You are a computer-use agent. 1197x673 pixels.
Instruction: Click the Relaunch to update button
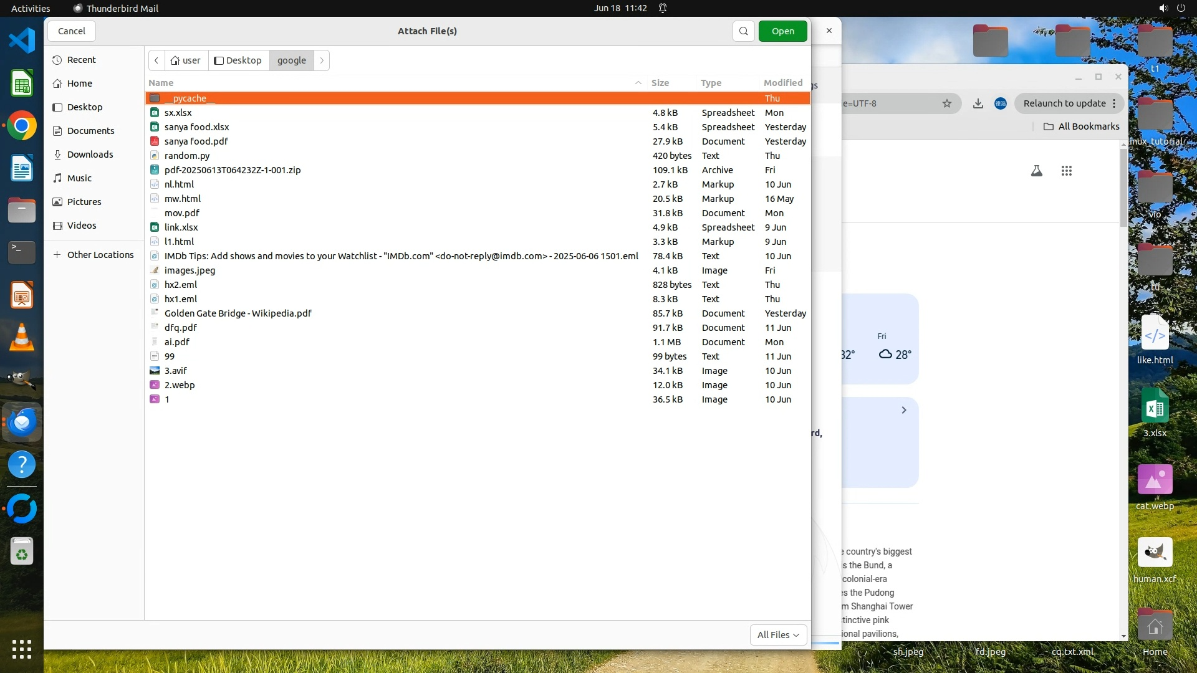tap(1064, 103)
